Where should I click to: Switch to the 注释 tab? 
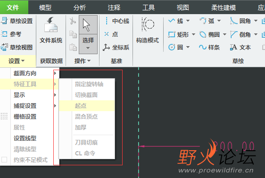[x=114, y=8]
